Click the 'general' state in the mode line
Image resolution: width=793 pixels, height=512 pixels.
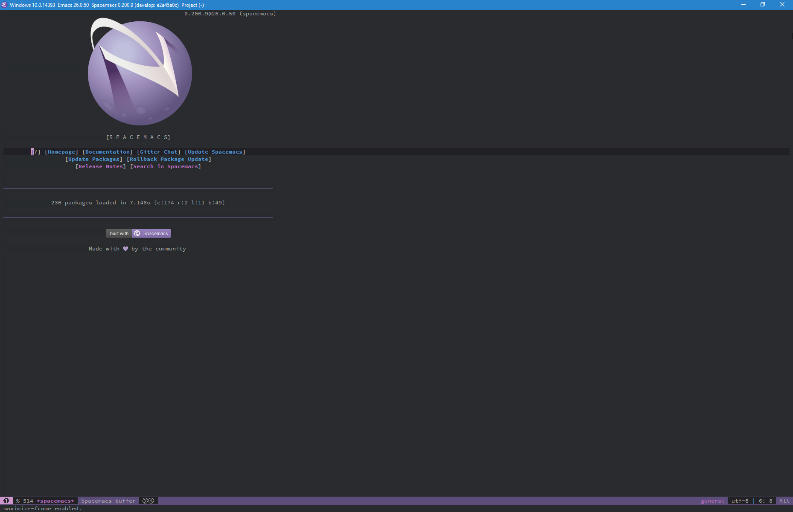(712, 500)
